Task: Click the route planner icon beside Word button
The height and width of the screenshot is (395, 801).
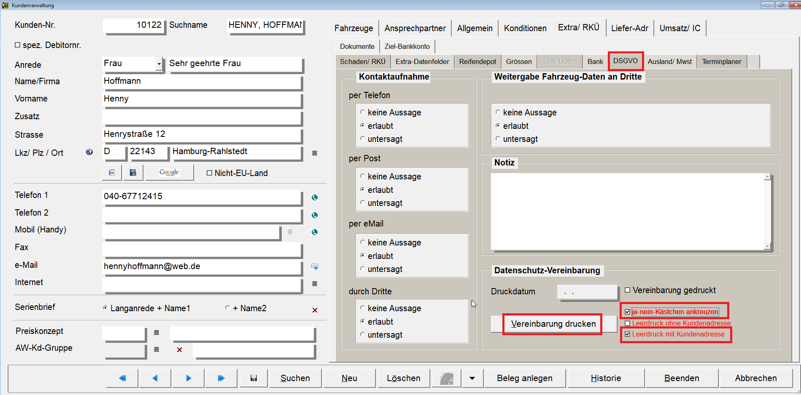Action: click(133, 173)
